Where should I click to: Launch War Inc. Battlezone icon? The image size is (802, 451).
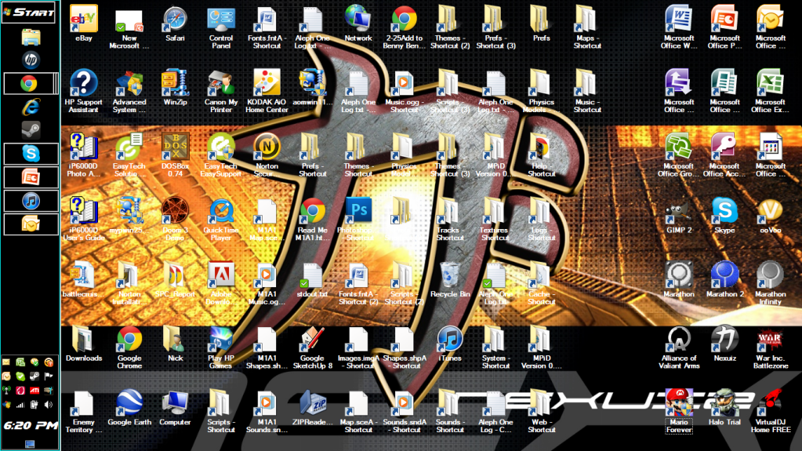click(x=771, y=347)
